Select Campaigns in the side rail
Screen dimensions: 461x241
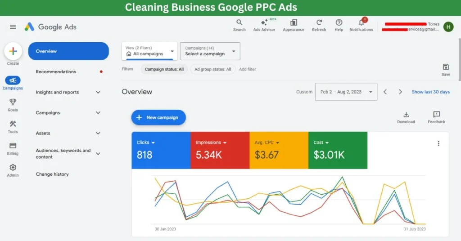click(x=13, y=83)
